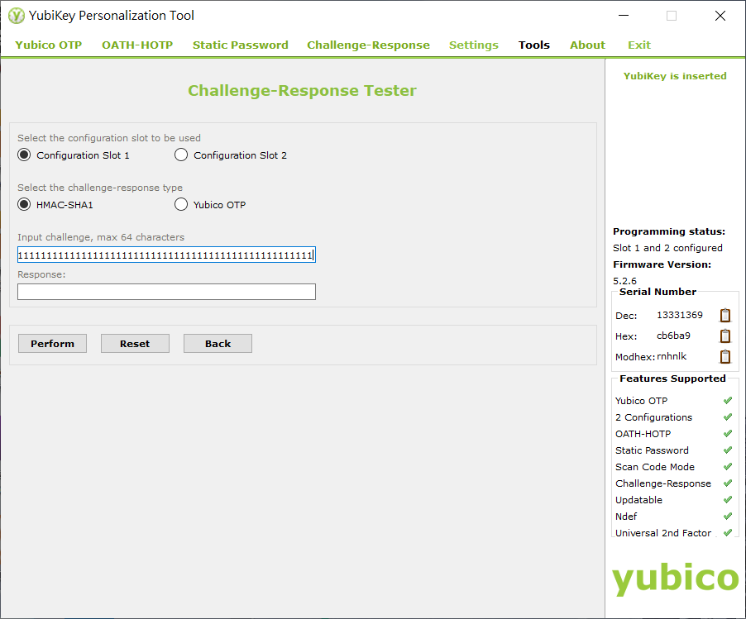The width and height of the screenshot is (746, 619).
Task: Click the Response output field
Action: tap(166, 292)
